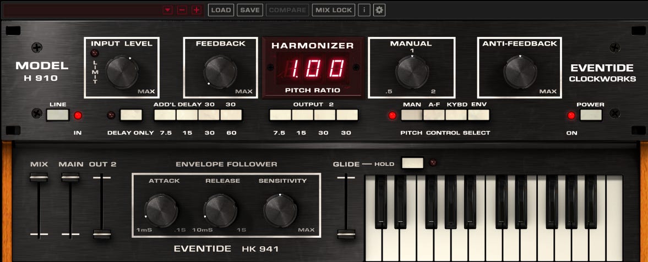Click the red minus previous-preset button
648x262 pixels.
pos(182,10)
